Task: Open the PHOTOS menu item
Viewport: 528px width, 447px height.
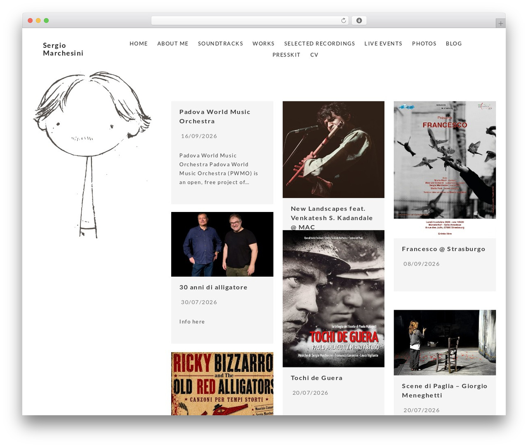Action: coord(424,44)
